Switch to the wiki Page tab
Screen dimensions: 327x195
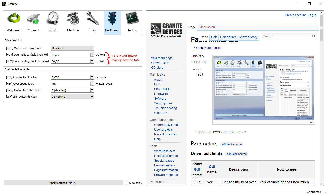coord(192,27)
